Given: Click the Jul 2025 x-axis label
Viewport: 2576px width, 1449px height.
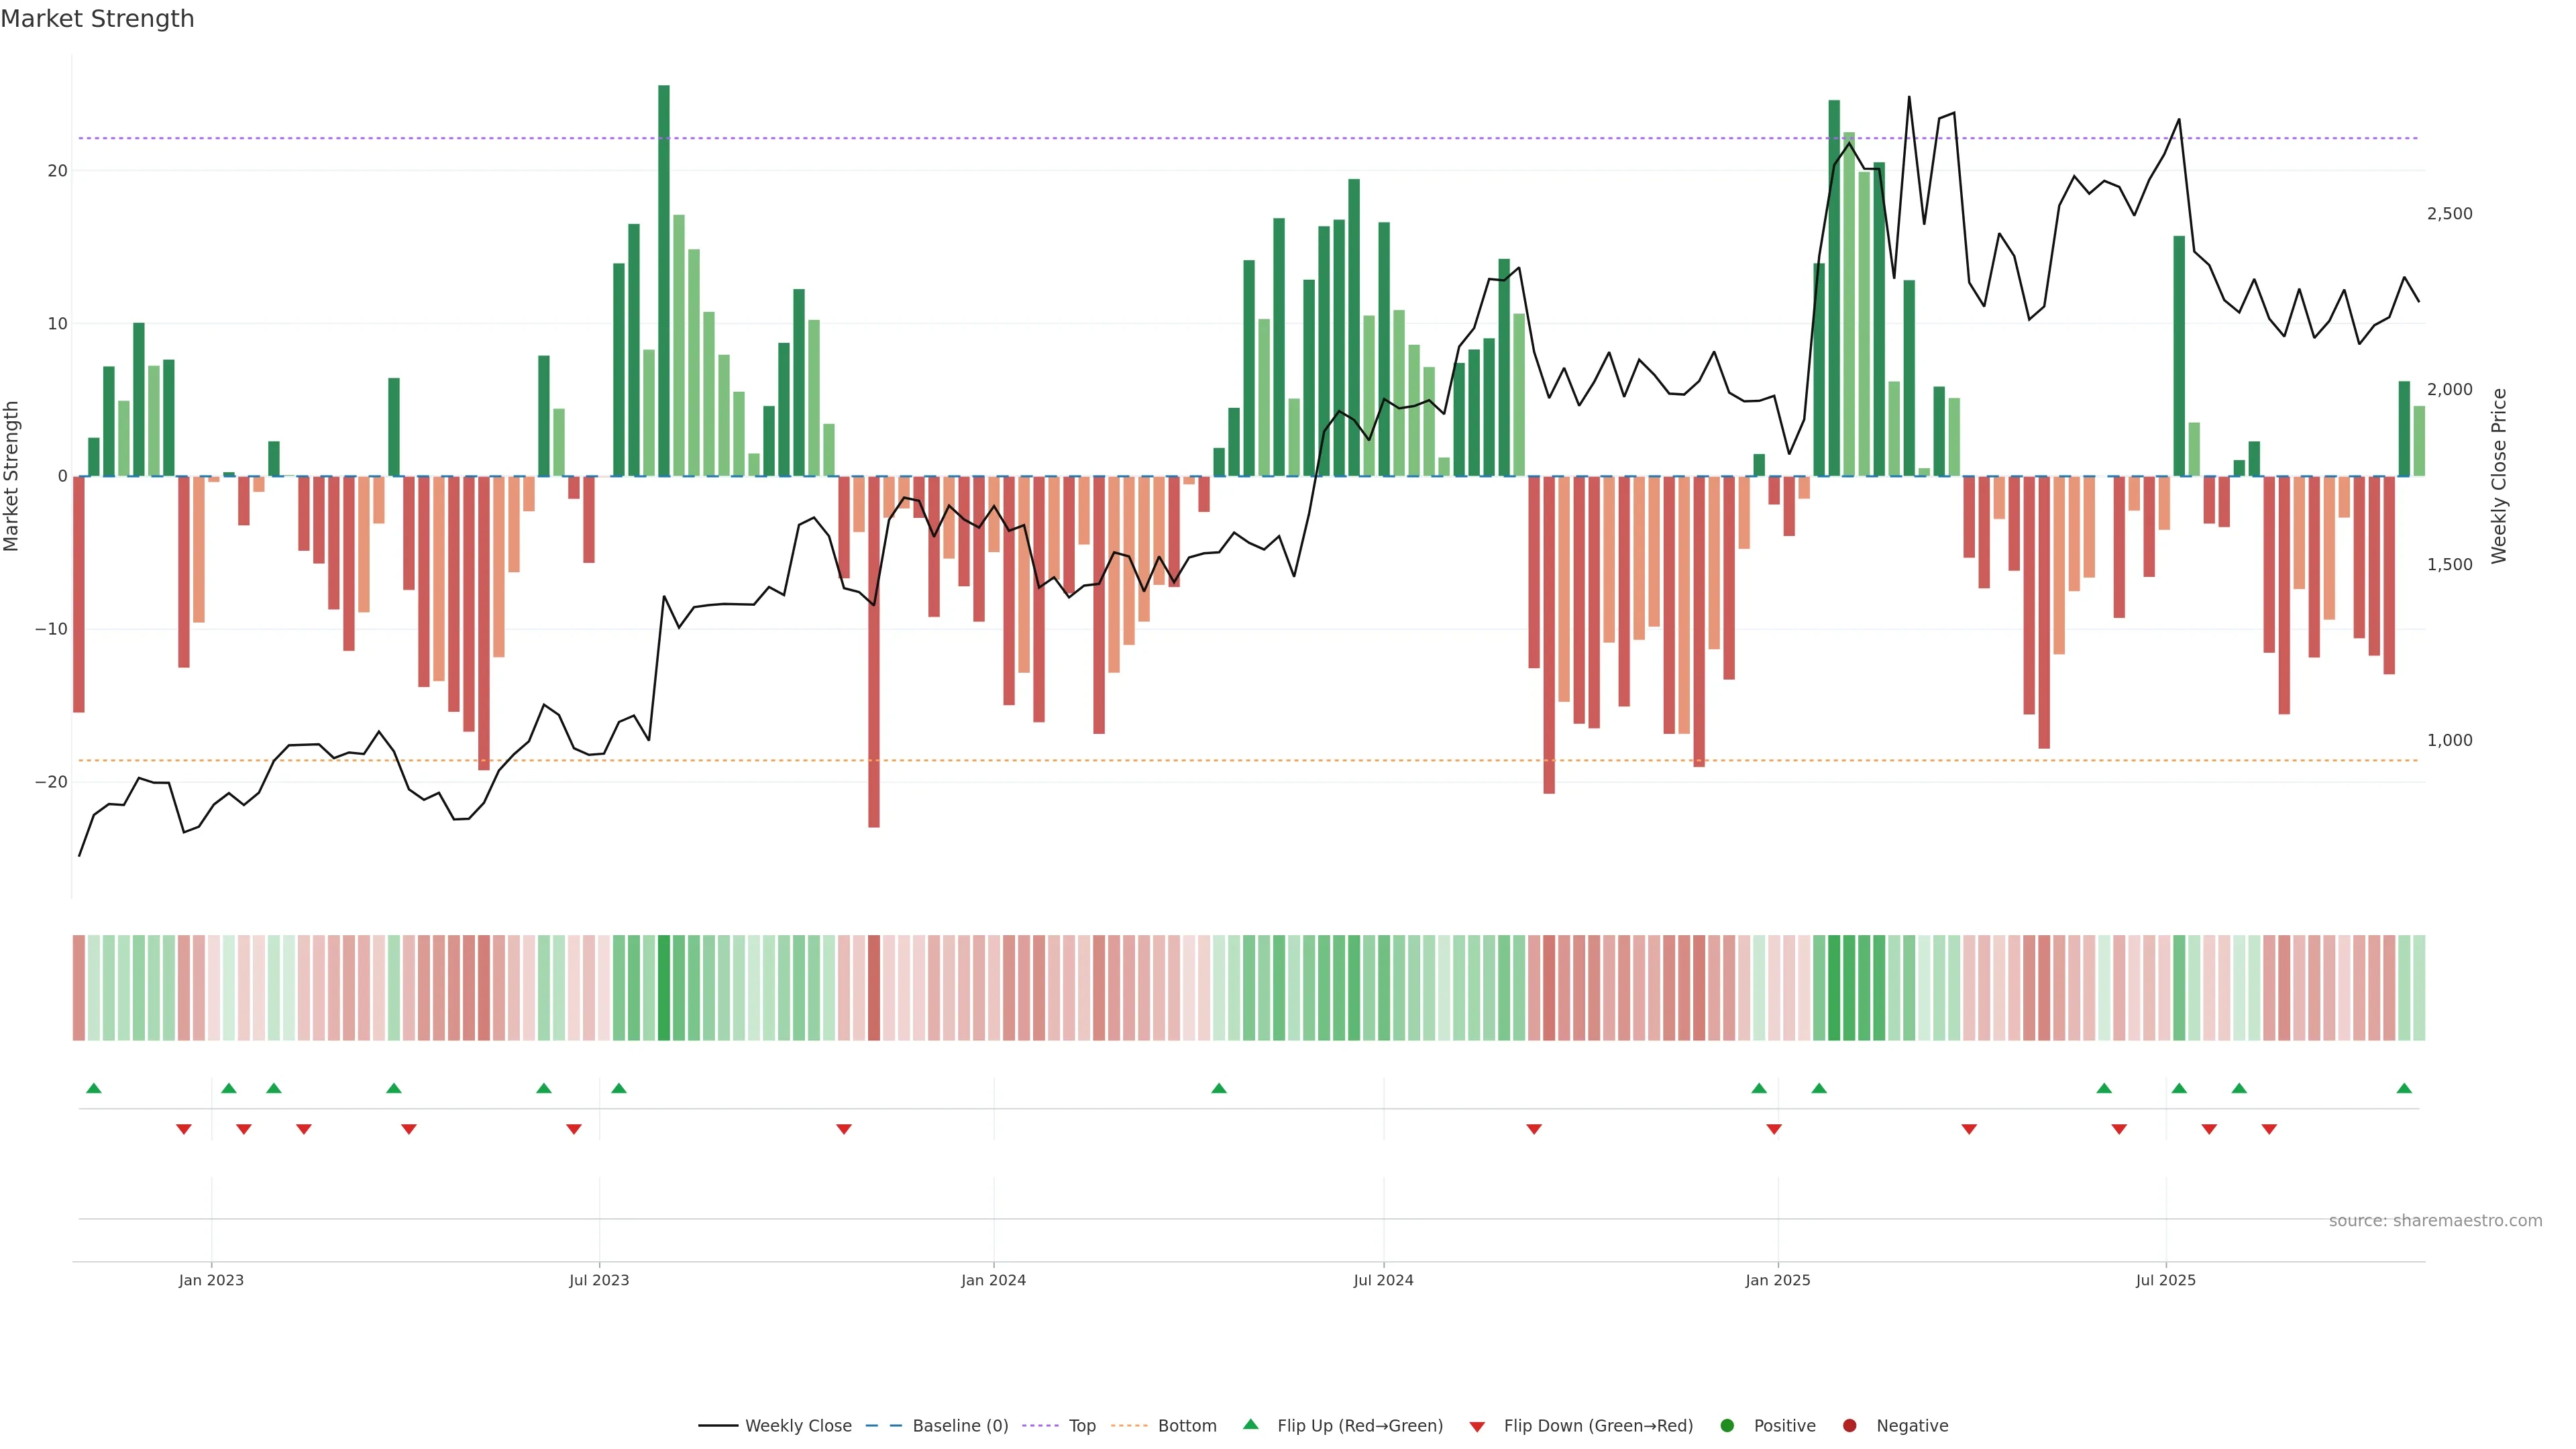Looking at the screenshot, I should [x=2165, y=1280].
